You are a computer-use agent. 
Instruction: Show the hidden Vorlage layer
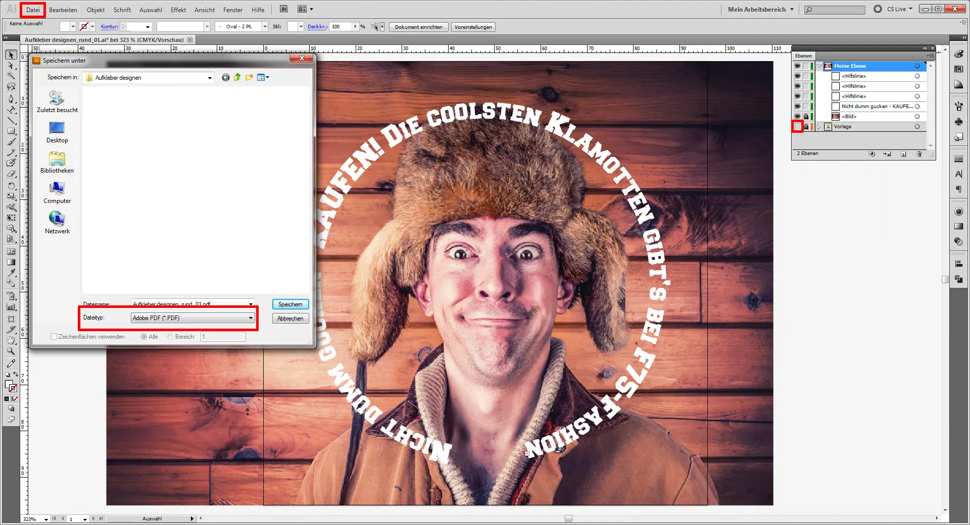pyautogui.click(x=797, y=127)
